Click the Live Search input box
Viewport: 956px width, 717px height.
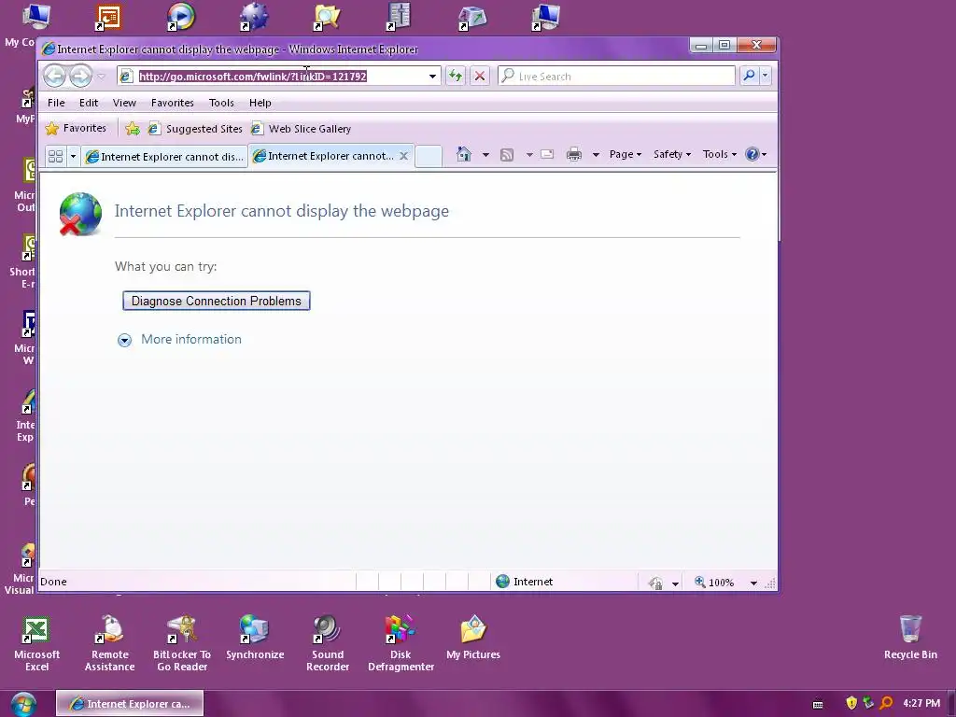(616, 77)
